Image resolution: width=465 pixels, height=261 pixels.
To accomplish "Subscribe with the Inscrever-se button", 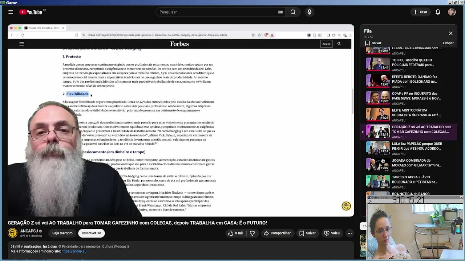I will point(92,233).
